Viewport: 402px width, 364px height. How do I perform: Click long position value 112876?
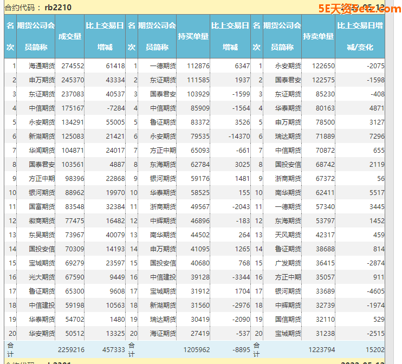(x=198, y=66)
